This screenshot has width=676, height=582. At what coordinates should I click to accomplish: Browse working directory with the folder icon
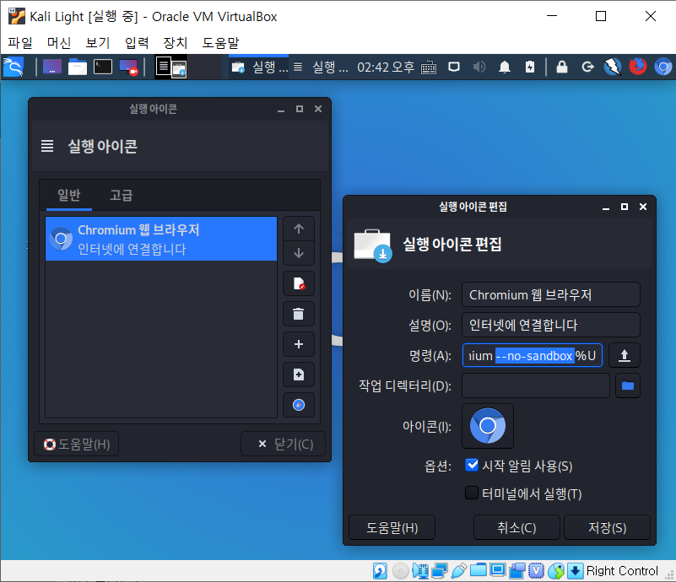(628, 385)
